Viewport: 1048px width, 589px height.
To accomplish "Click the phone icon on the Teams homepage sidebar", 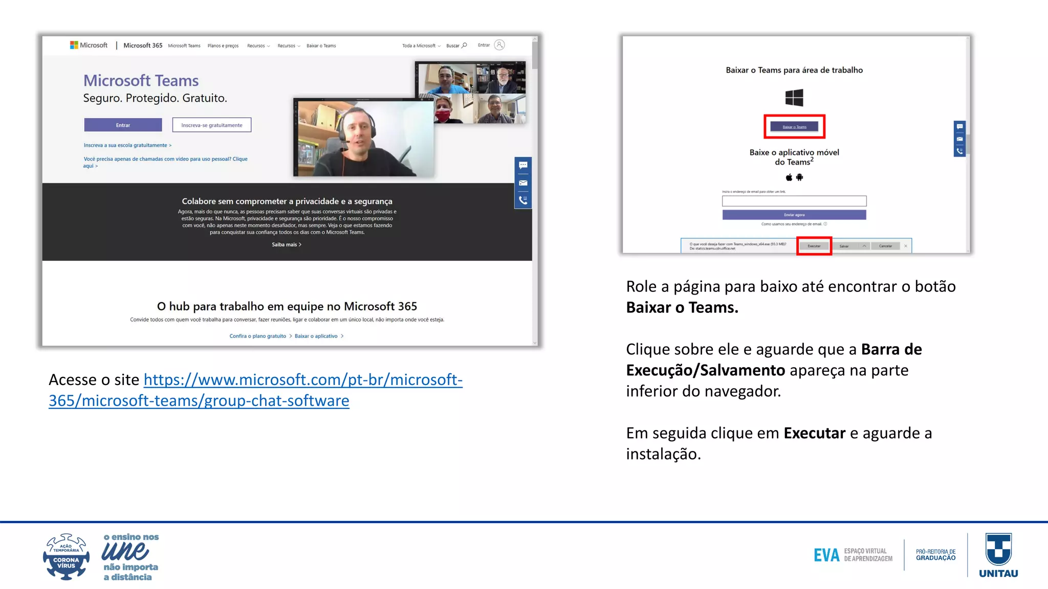I will 523,200.
